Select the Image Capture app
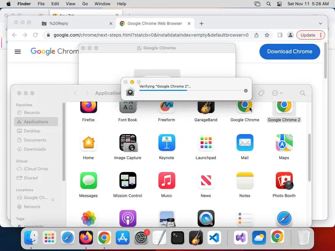The image size is (335, 251). (128, 142)
